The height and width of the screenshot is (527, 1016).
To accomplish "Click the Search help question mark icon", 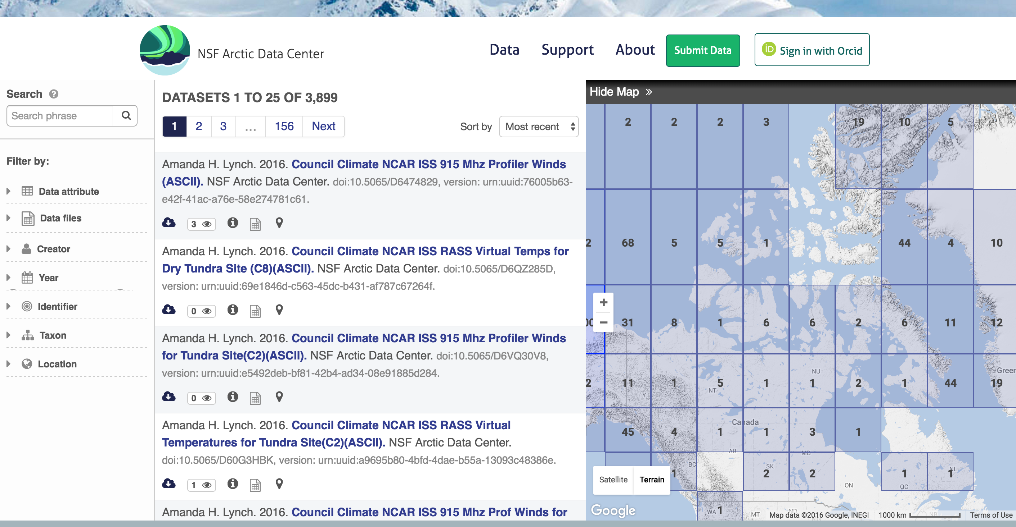I will [53, 94].
